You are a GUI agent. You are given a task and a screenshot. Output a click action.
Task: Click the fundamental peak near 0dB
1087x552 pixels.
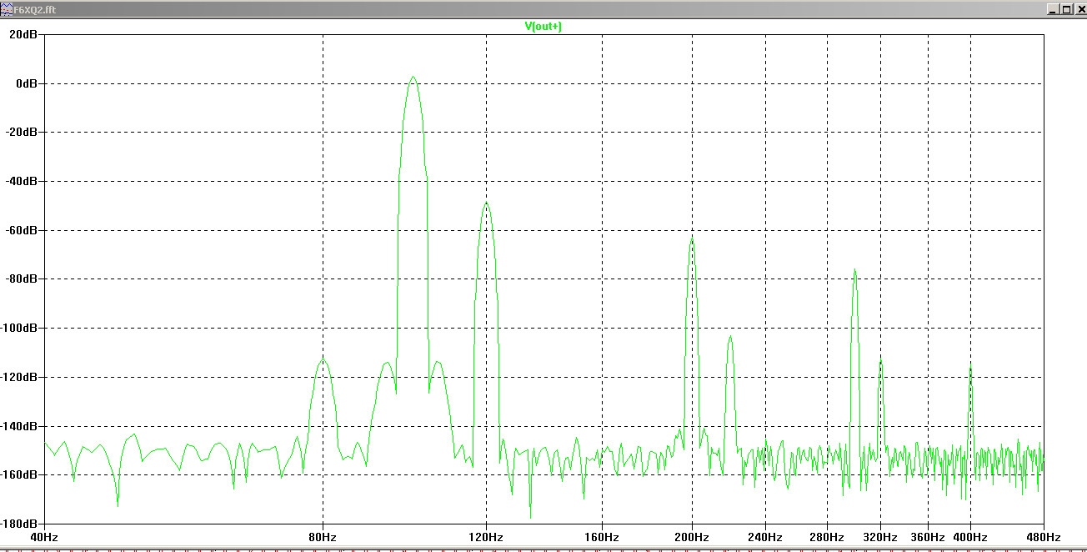tap(413, 78)
